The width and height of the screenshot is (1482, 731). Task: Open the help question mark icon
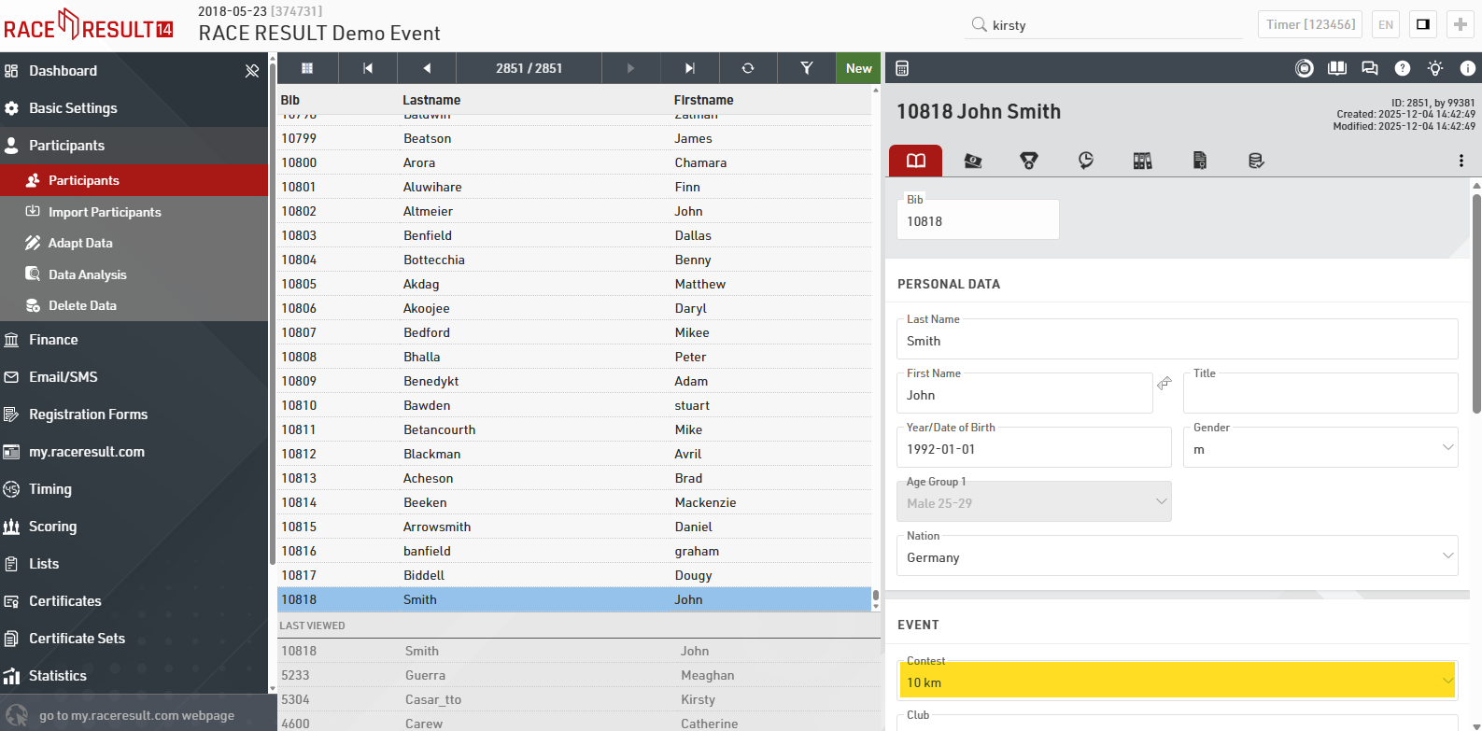1403,68
